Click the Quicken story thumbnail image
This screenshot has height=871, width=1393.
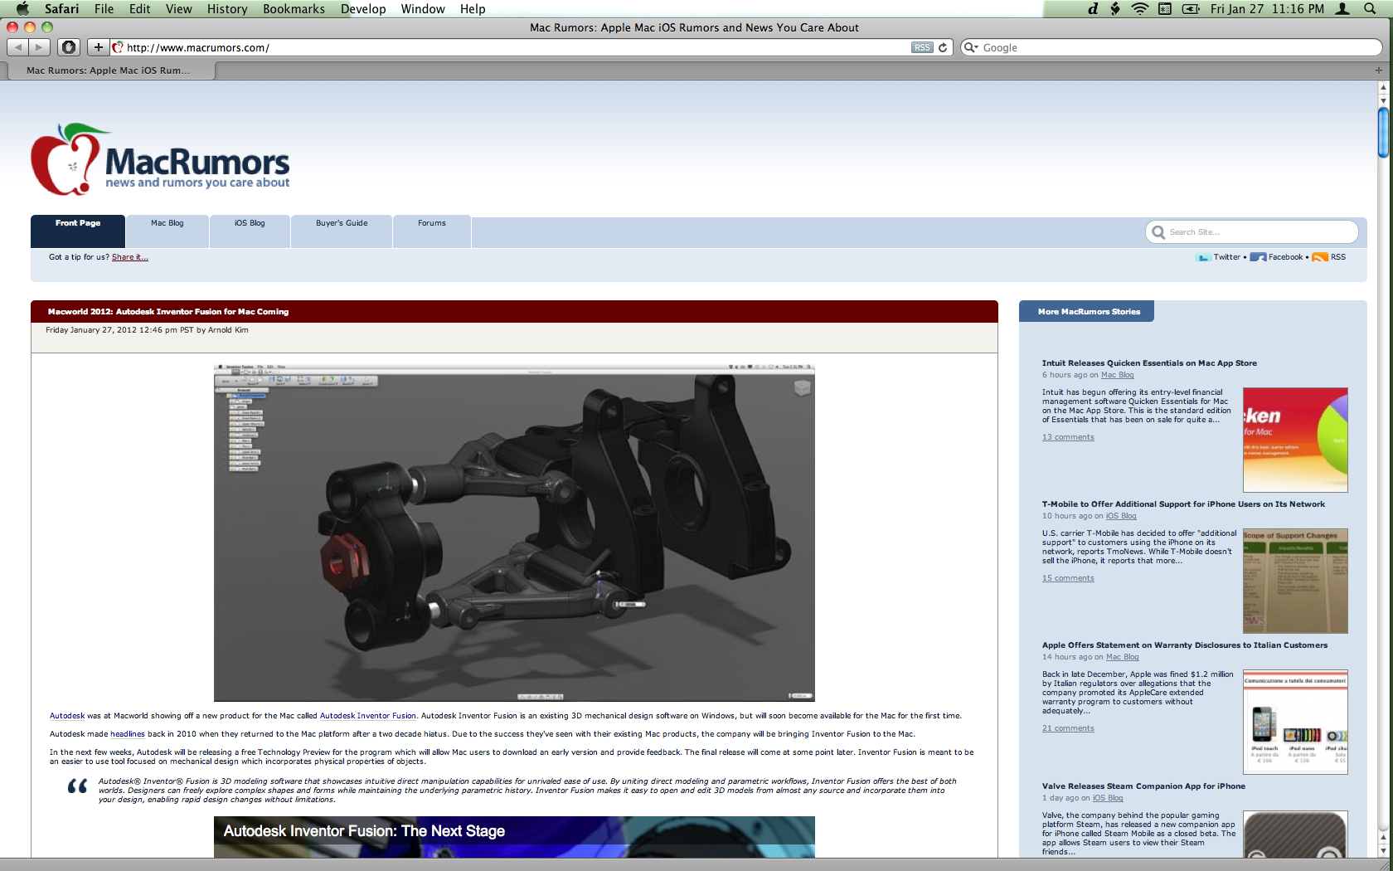(1295, 440)
